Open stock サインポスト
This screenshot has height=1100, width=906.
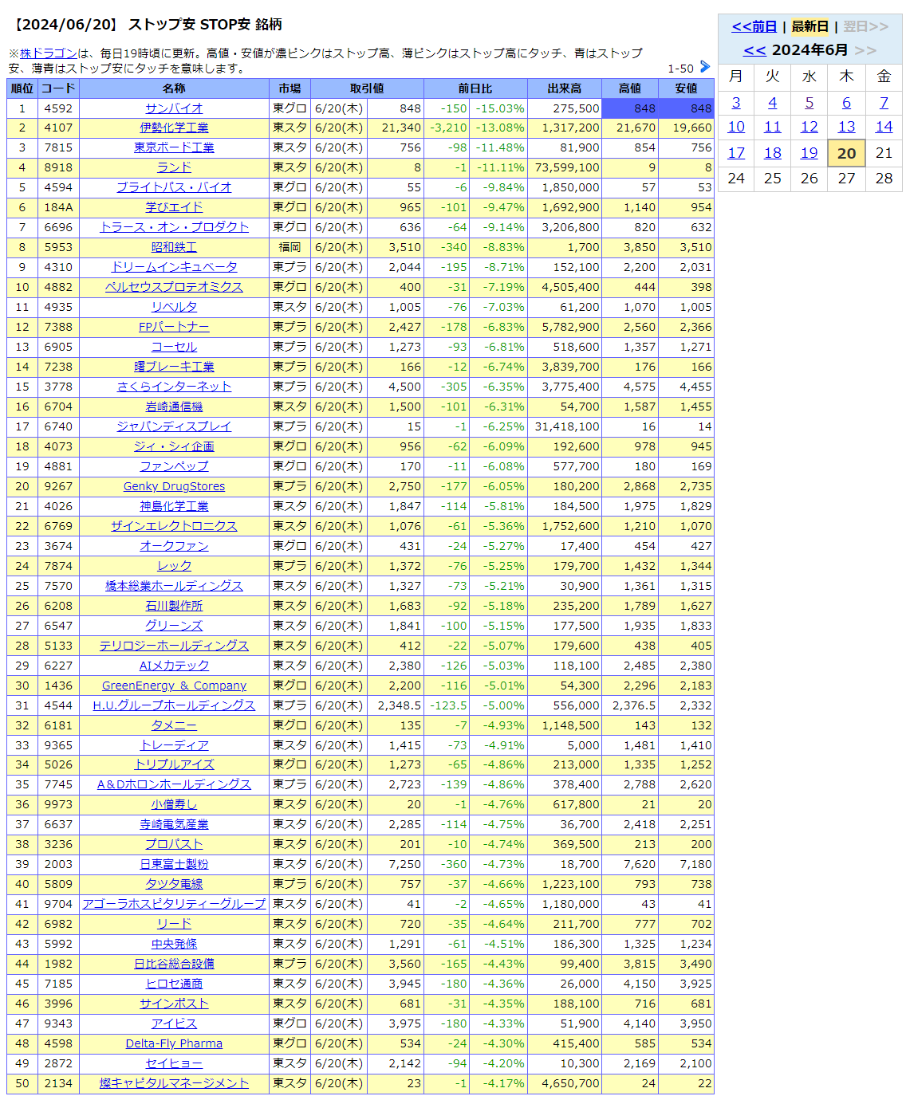pos(174,1004)
